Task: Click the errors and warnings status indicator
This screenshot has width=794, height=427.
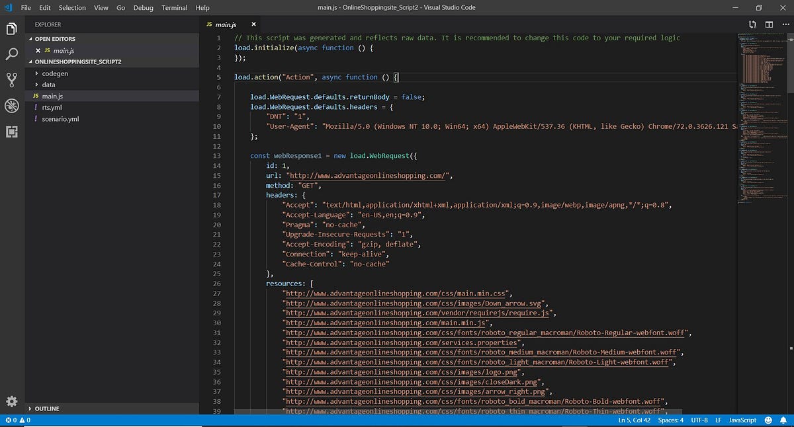Action: coord(15,420)
